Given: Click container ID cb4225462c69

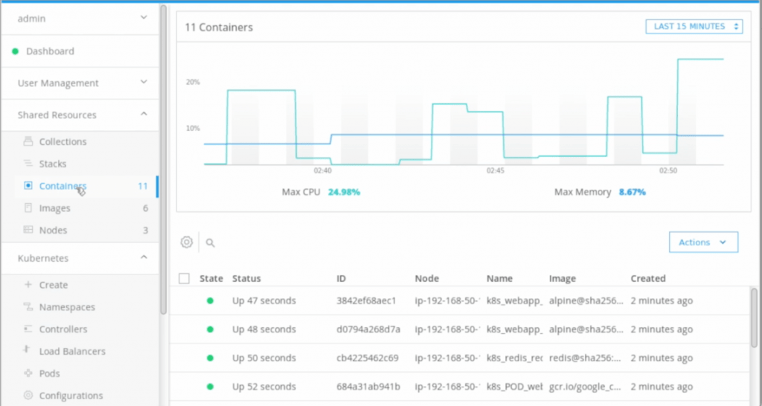Looking at the screenshot, I should click(x=368, y=358).
